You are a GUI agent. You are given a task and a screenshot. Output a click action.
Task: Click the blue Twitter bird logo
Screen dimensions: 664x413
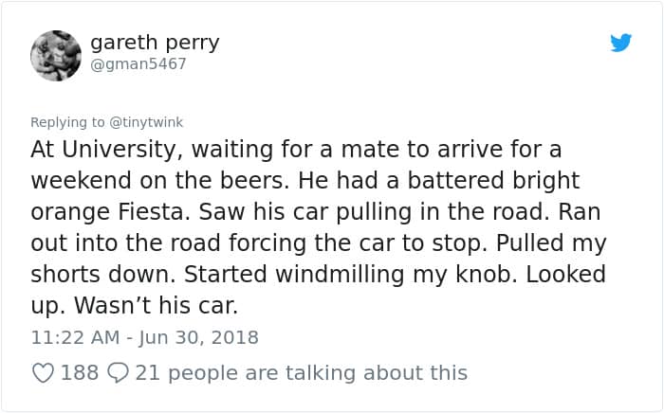coord(621,43)
